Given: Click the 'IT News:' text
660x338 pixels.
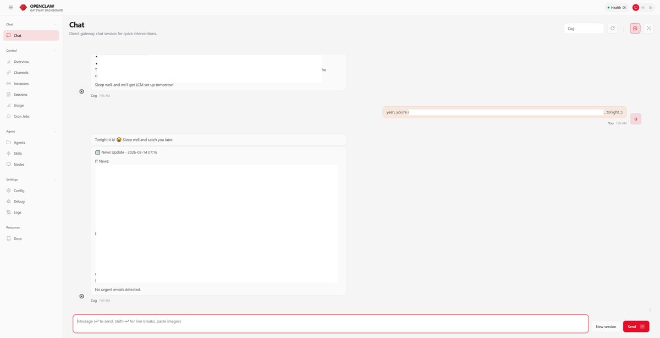Looking at the screenshot, I should tap(102, 161).
